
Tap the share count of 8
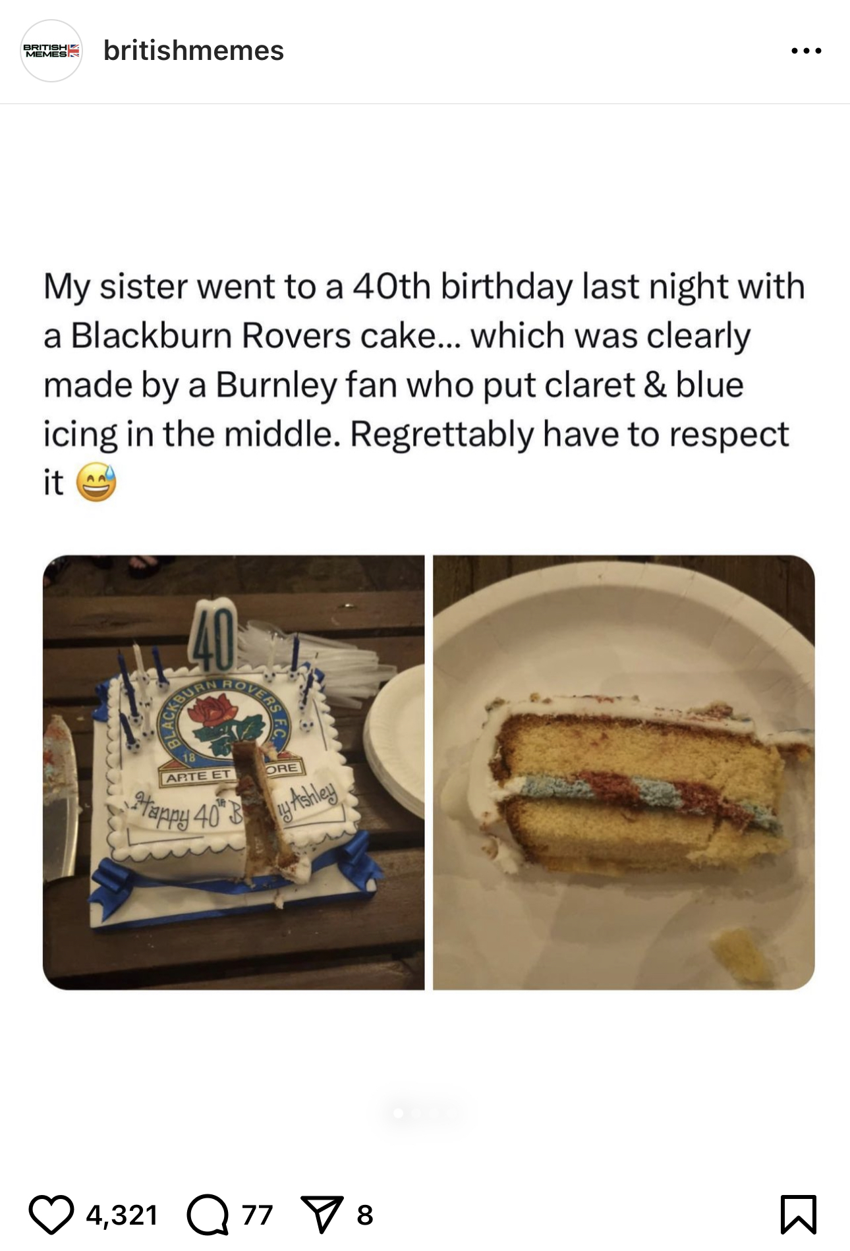(365, 1215)
